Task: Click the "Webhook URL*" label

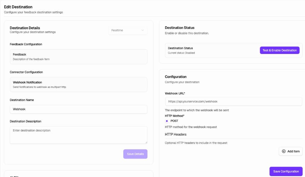Action: pos(175,93)
